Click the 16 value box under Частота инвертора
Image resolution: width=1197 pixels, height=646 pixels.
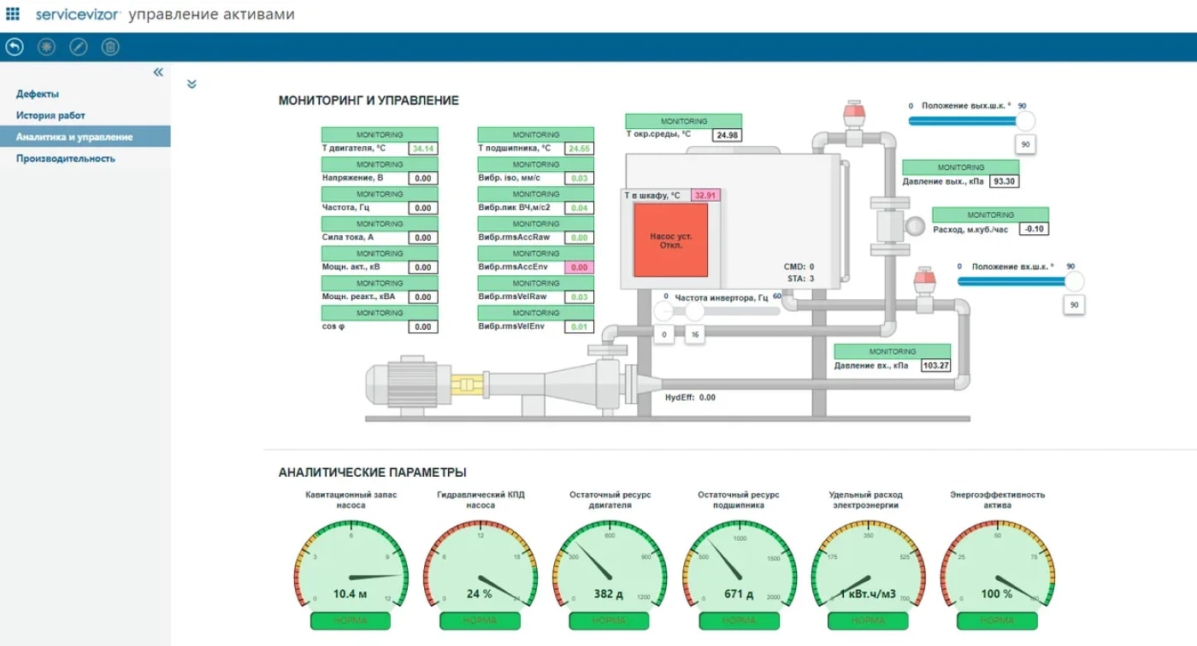coord(695,335)
